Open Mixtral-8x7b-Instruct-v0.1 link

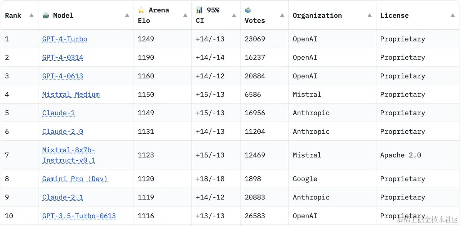(x=69, y=155)
